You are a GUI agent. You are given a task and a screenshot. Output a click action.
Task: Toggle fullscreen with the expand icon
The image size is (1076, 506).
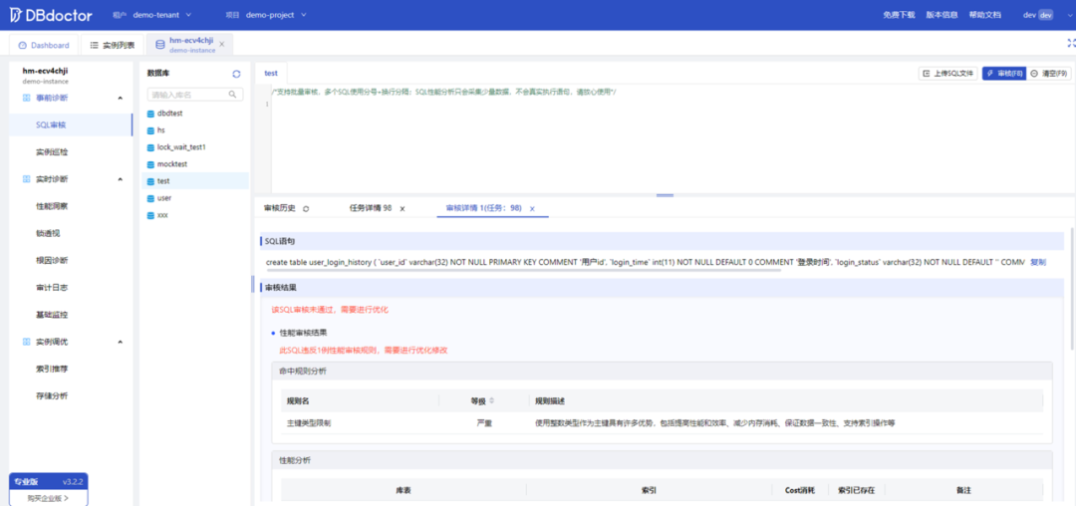pyautogui.click(x=1070, y=43)
